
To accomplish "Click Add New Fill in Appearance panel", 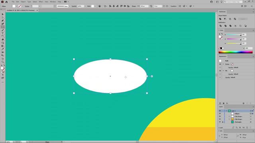I will click(x=224, y=103).
